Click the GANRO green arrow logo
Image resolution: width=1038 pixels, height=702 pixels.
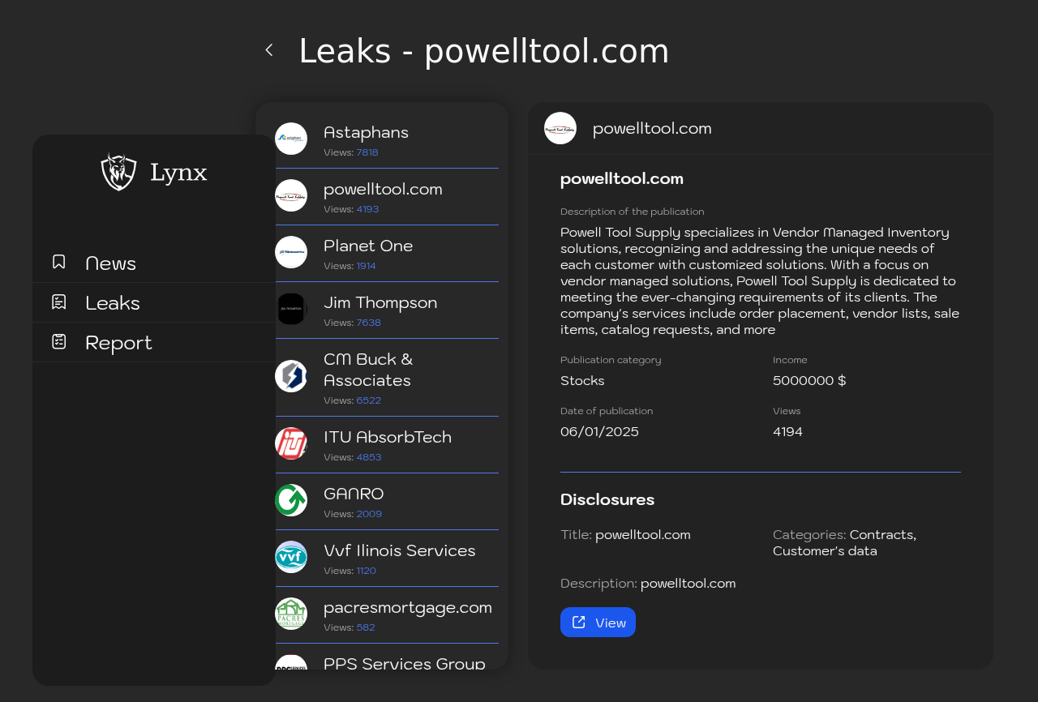(x=291, y=500)
